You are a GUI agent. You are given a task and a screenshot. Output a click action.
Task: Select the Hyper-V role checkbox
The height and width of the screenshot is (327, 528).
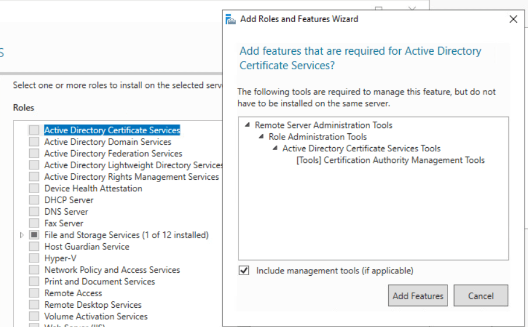tap(34, 258)
